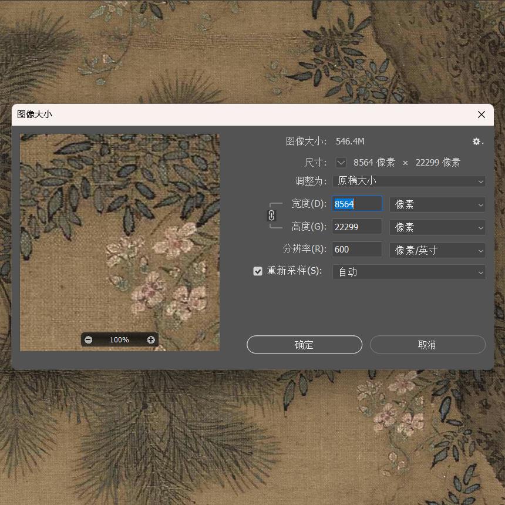Zoom in preview with the plus icon
The image size is (505, 505).
[151, 340]
